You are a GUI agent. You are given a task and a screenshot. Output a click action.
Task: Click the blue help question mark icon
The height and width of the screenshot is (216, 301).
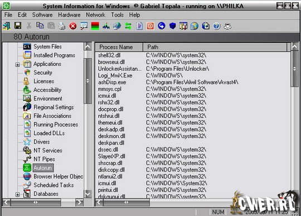tap(216, 26)
